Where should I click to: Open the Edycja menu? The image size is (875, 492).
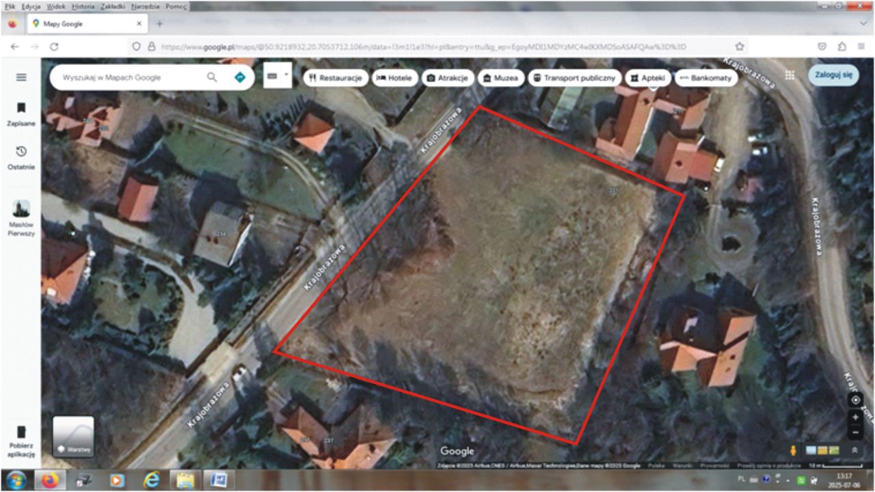[x=31, y=5]
